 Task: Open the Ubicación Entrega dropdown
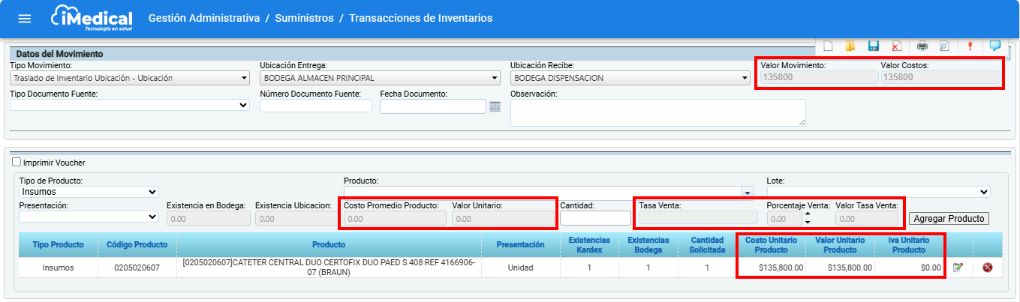click(379, 78)
